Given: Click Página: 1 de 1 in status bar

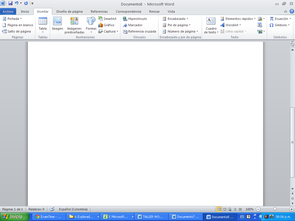Looking at the screenshot, I should [x=13, y=209].
